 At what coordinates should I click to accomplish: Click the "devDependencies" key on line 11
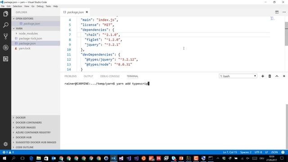98,54
